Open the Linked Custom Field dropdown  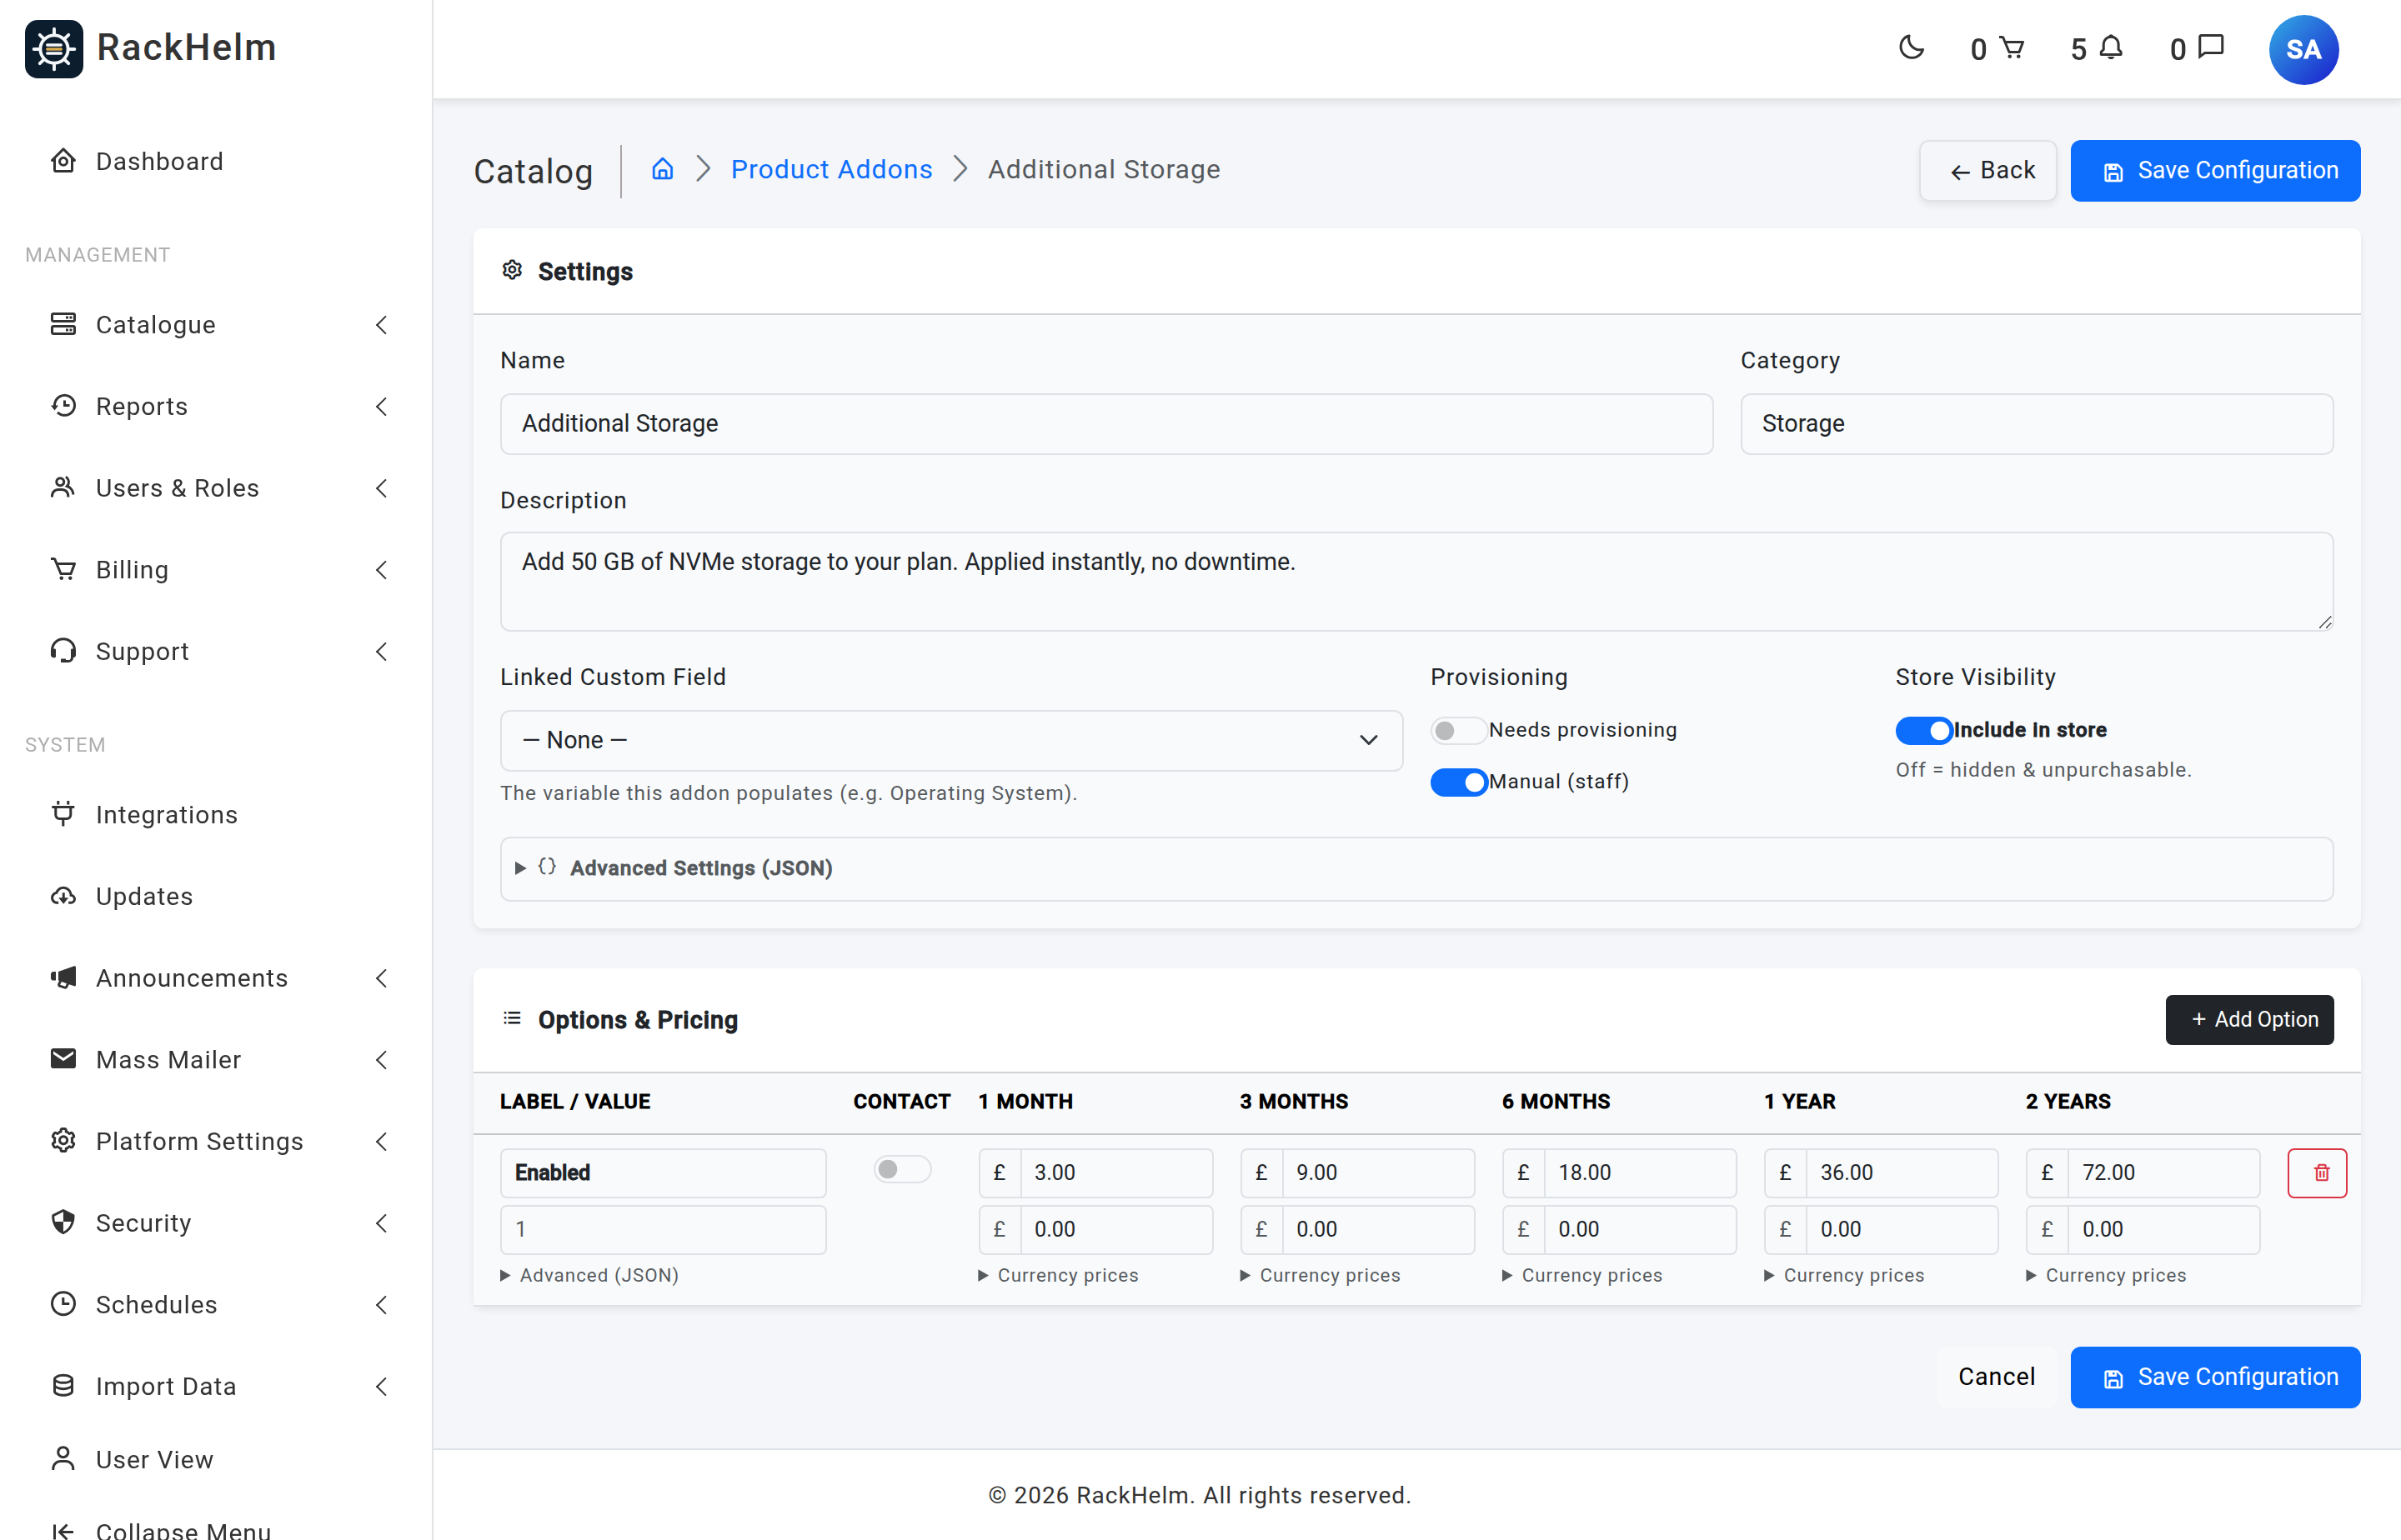pos(950,740)
